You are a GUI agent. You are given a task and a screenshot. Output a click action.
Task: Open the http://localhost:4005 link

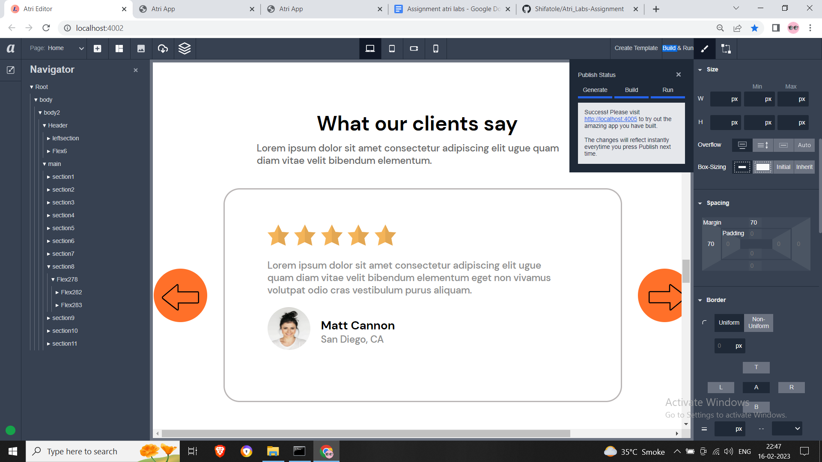tap(611, 119)
